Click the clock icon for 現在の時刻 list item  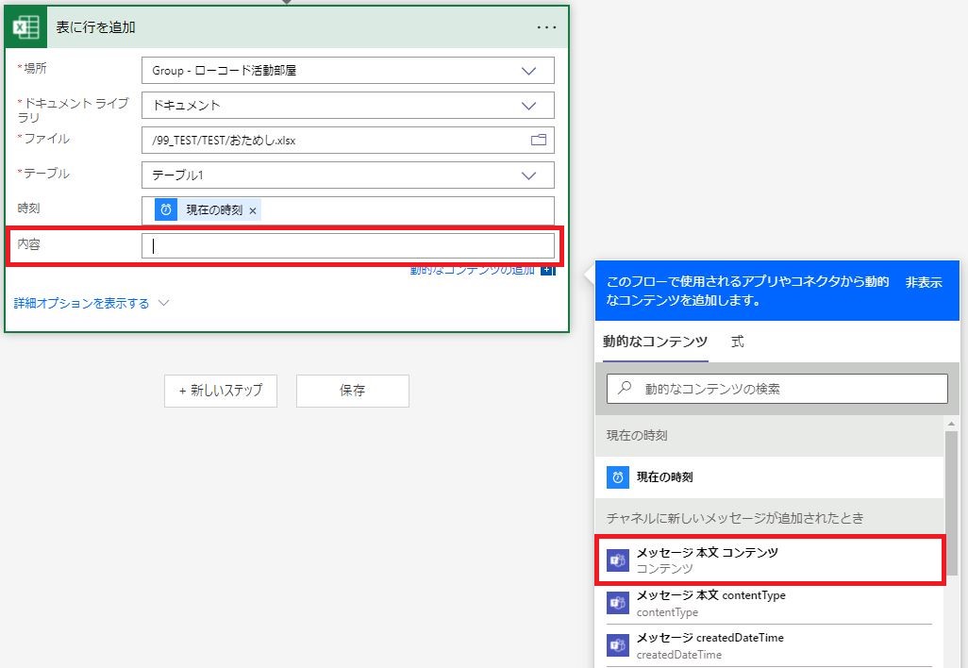tap(617, 476)
